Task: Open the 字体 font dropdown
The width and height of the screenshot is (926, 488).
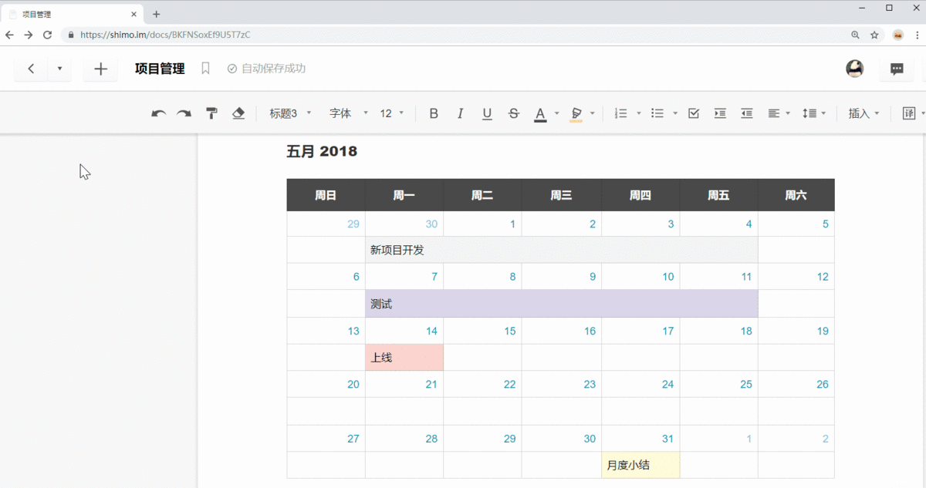Action: [x=349, y=113]
